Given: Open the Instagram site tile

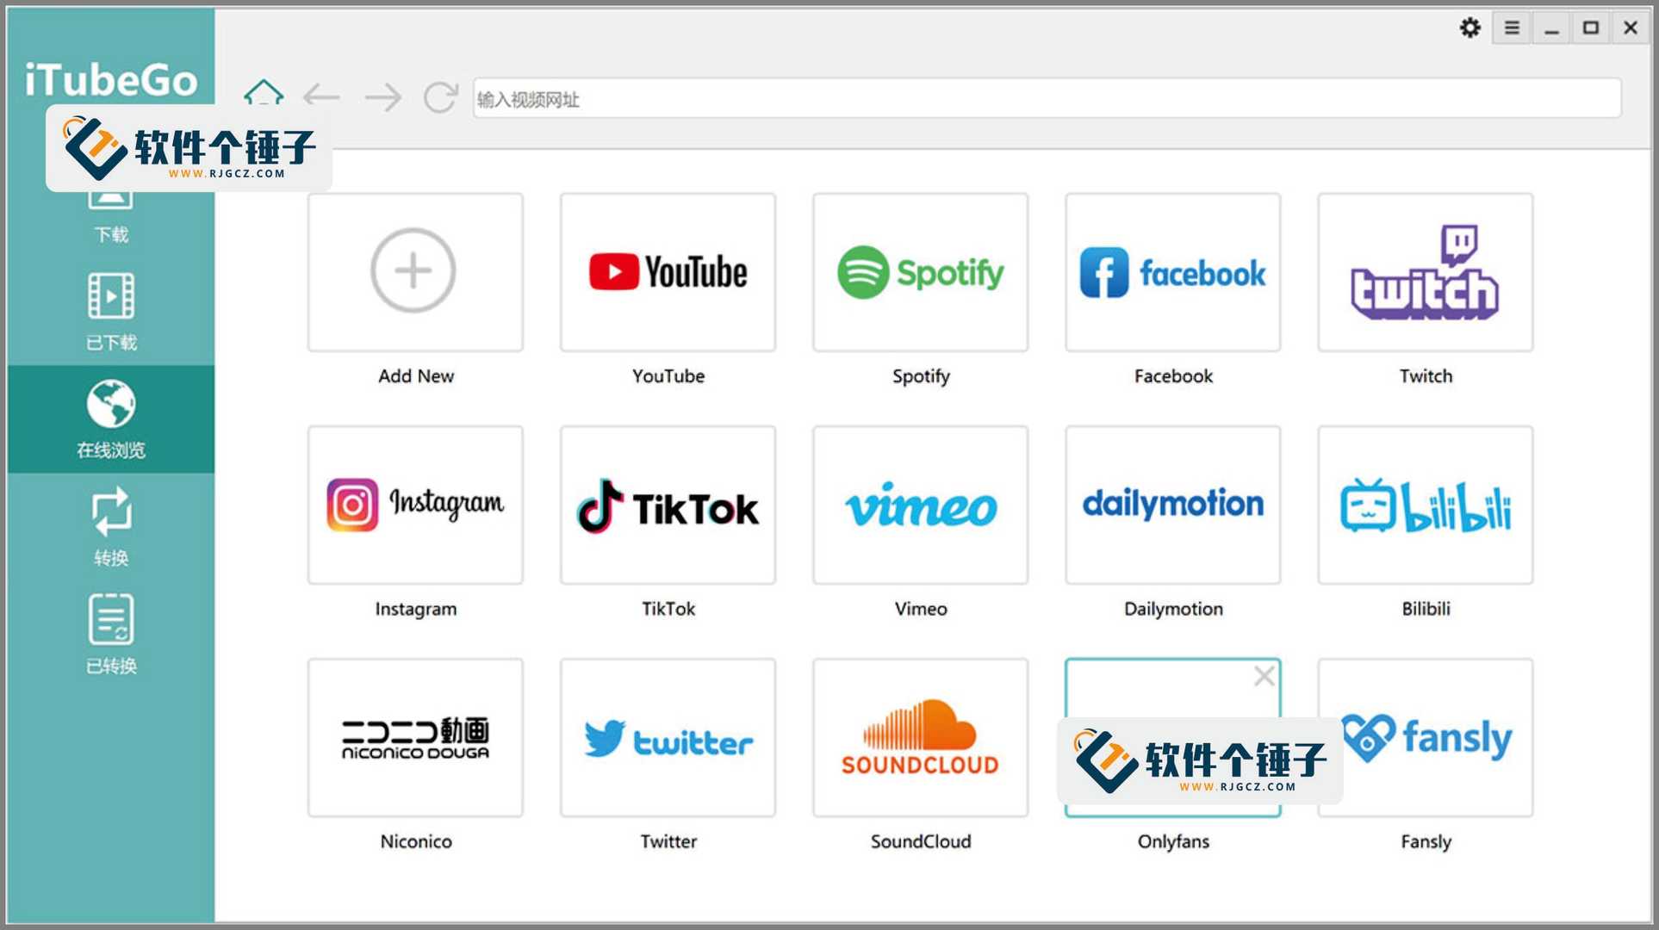Looking at the screenshot, I should pos(415,505).
